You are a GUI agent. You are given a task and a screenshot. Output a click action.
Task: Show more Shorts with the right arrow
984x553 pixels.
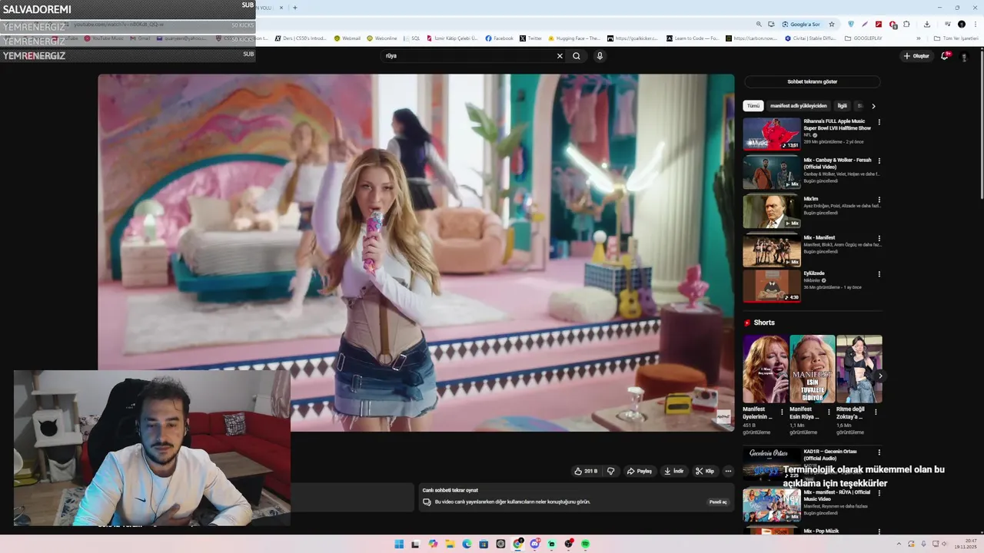tap(880, 376)
